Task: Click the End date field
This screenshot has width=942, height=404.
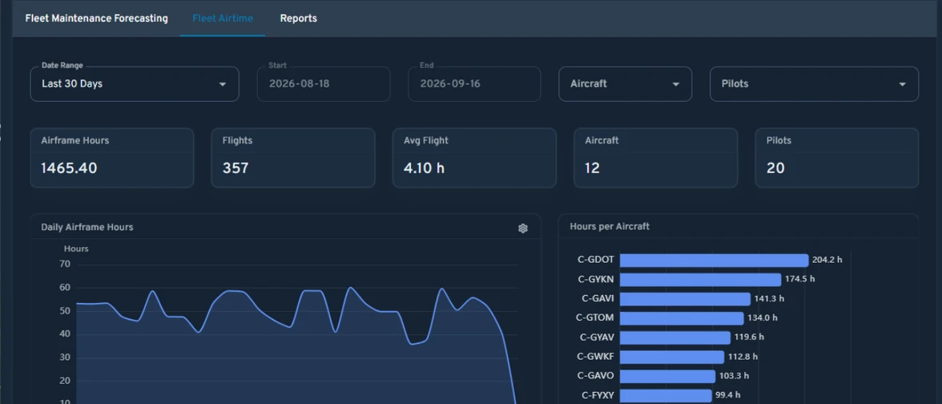Action: pos(474,83)
